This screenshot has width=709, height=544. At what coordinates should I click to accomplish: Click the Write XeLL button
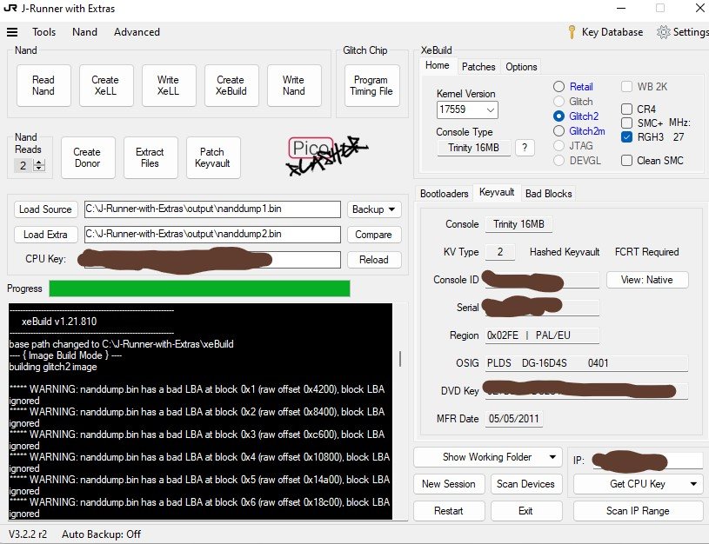(168, 85)
